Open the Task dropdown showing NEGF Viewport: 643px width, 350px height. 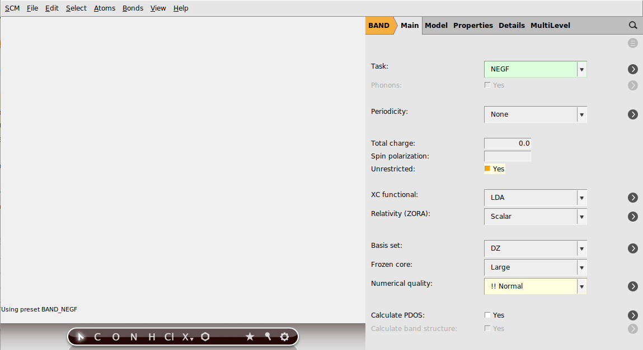tap(581, 69)
